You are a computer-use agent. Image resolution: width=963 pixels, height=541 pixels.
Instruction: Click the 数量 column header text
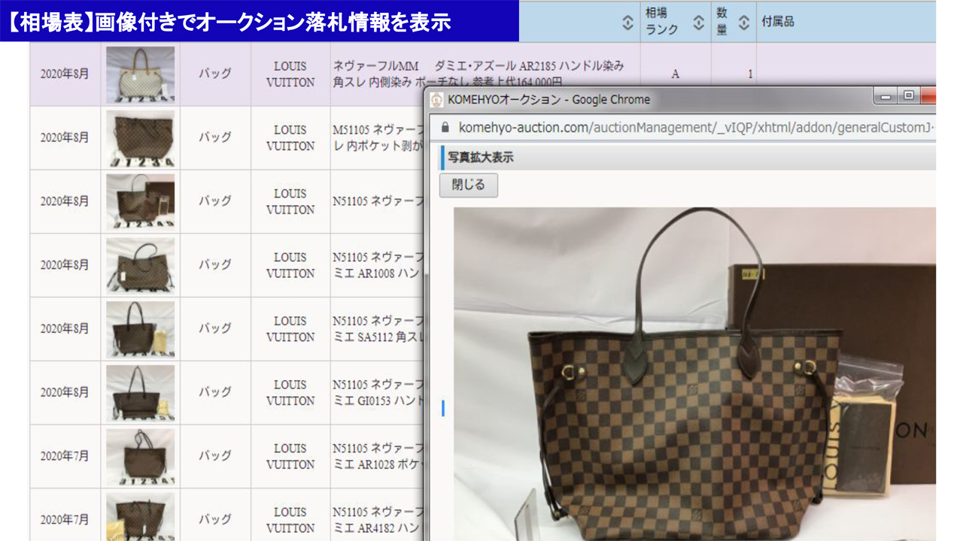click(721, 22)
